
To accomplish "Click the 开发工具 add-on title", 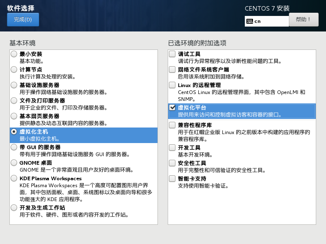I will tap(189, 148).
